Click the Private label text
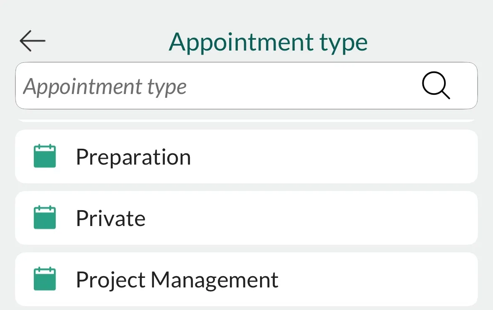The width and height of the screenshot is (493, 310). click(110, 219)
